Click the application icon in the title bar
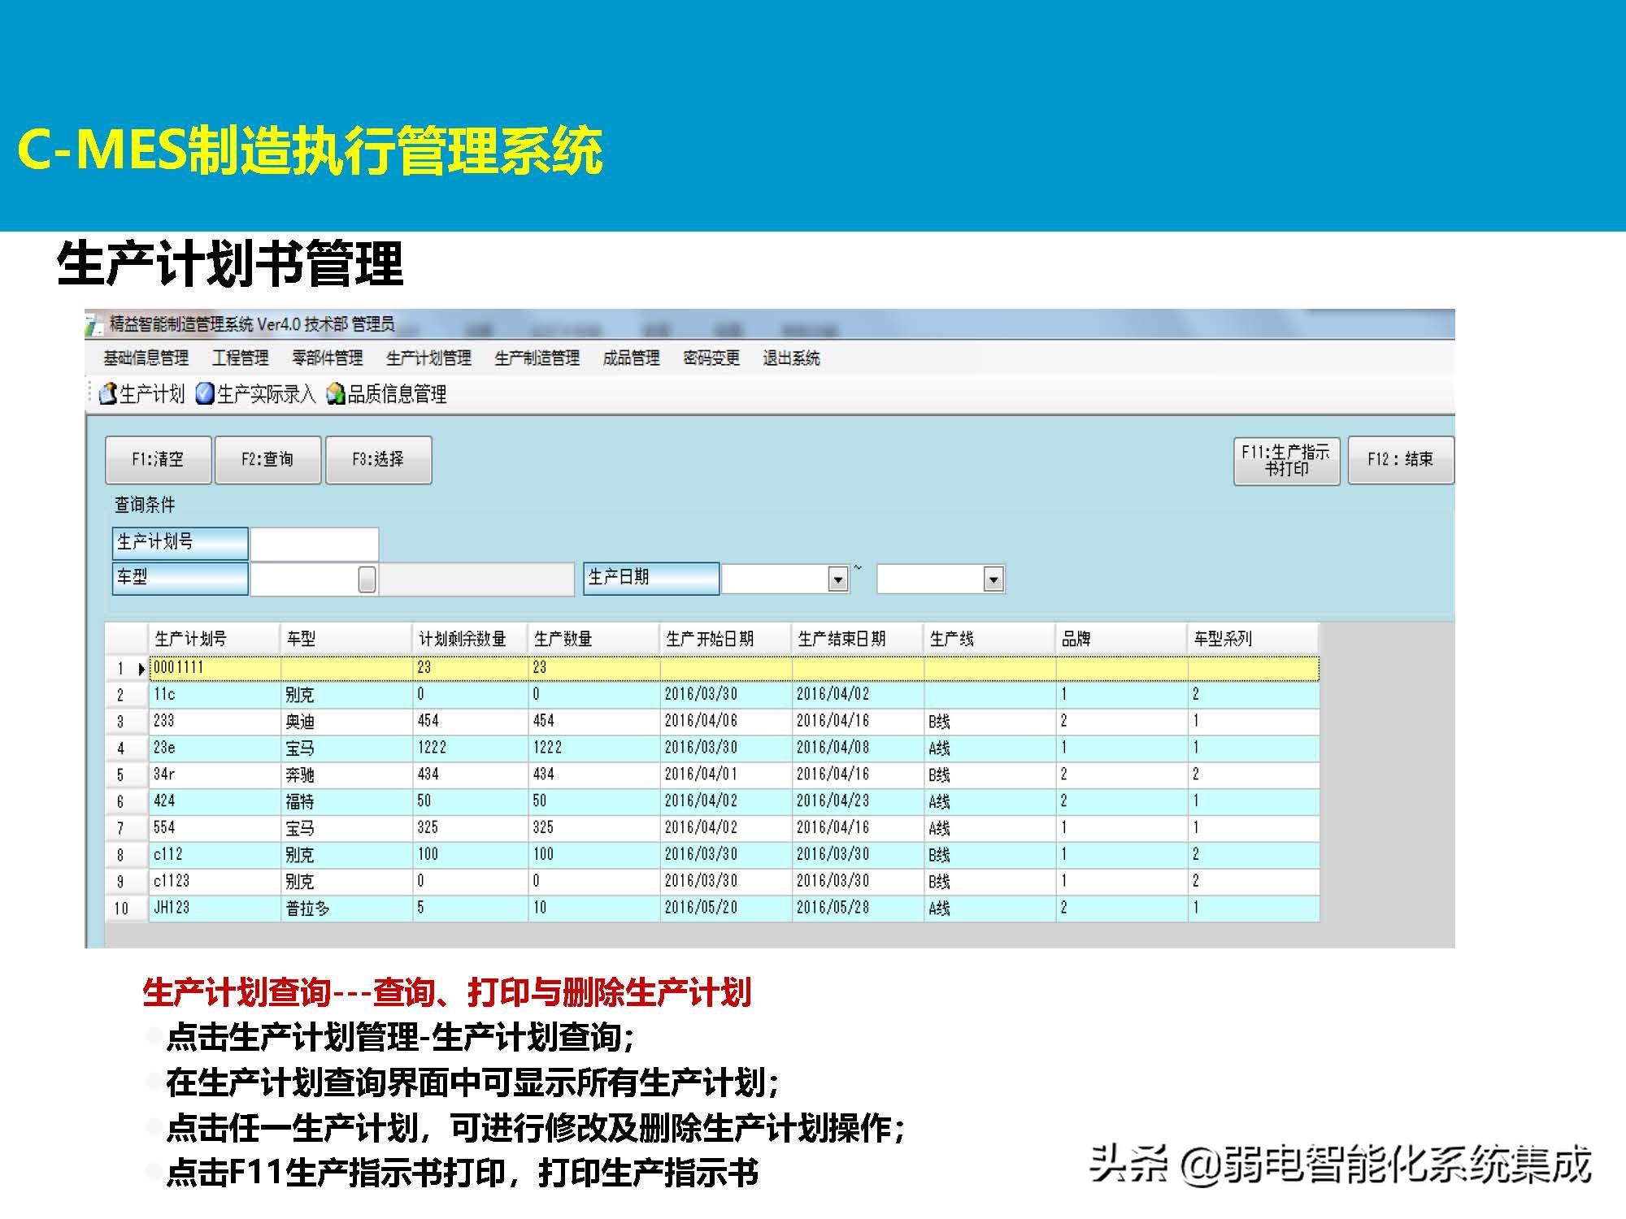This screenshot has width=1626, height=1219. 94,325
